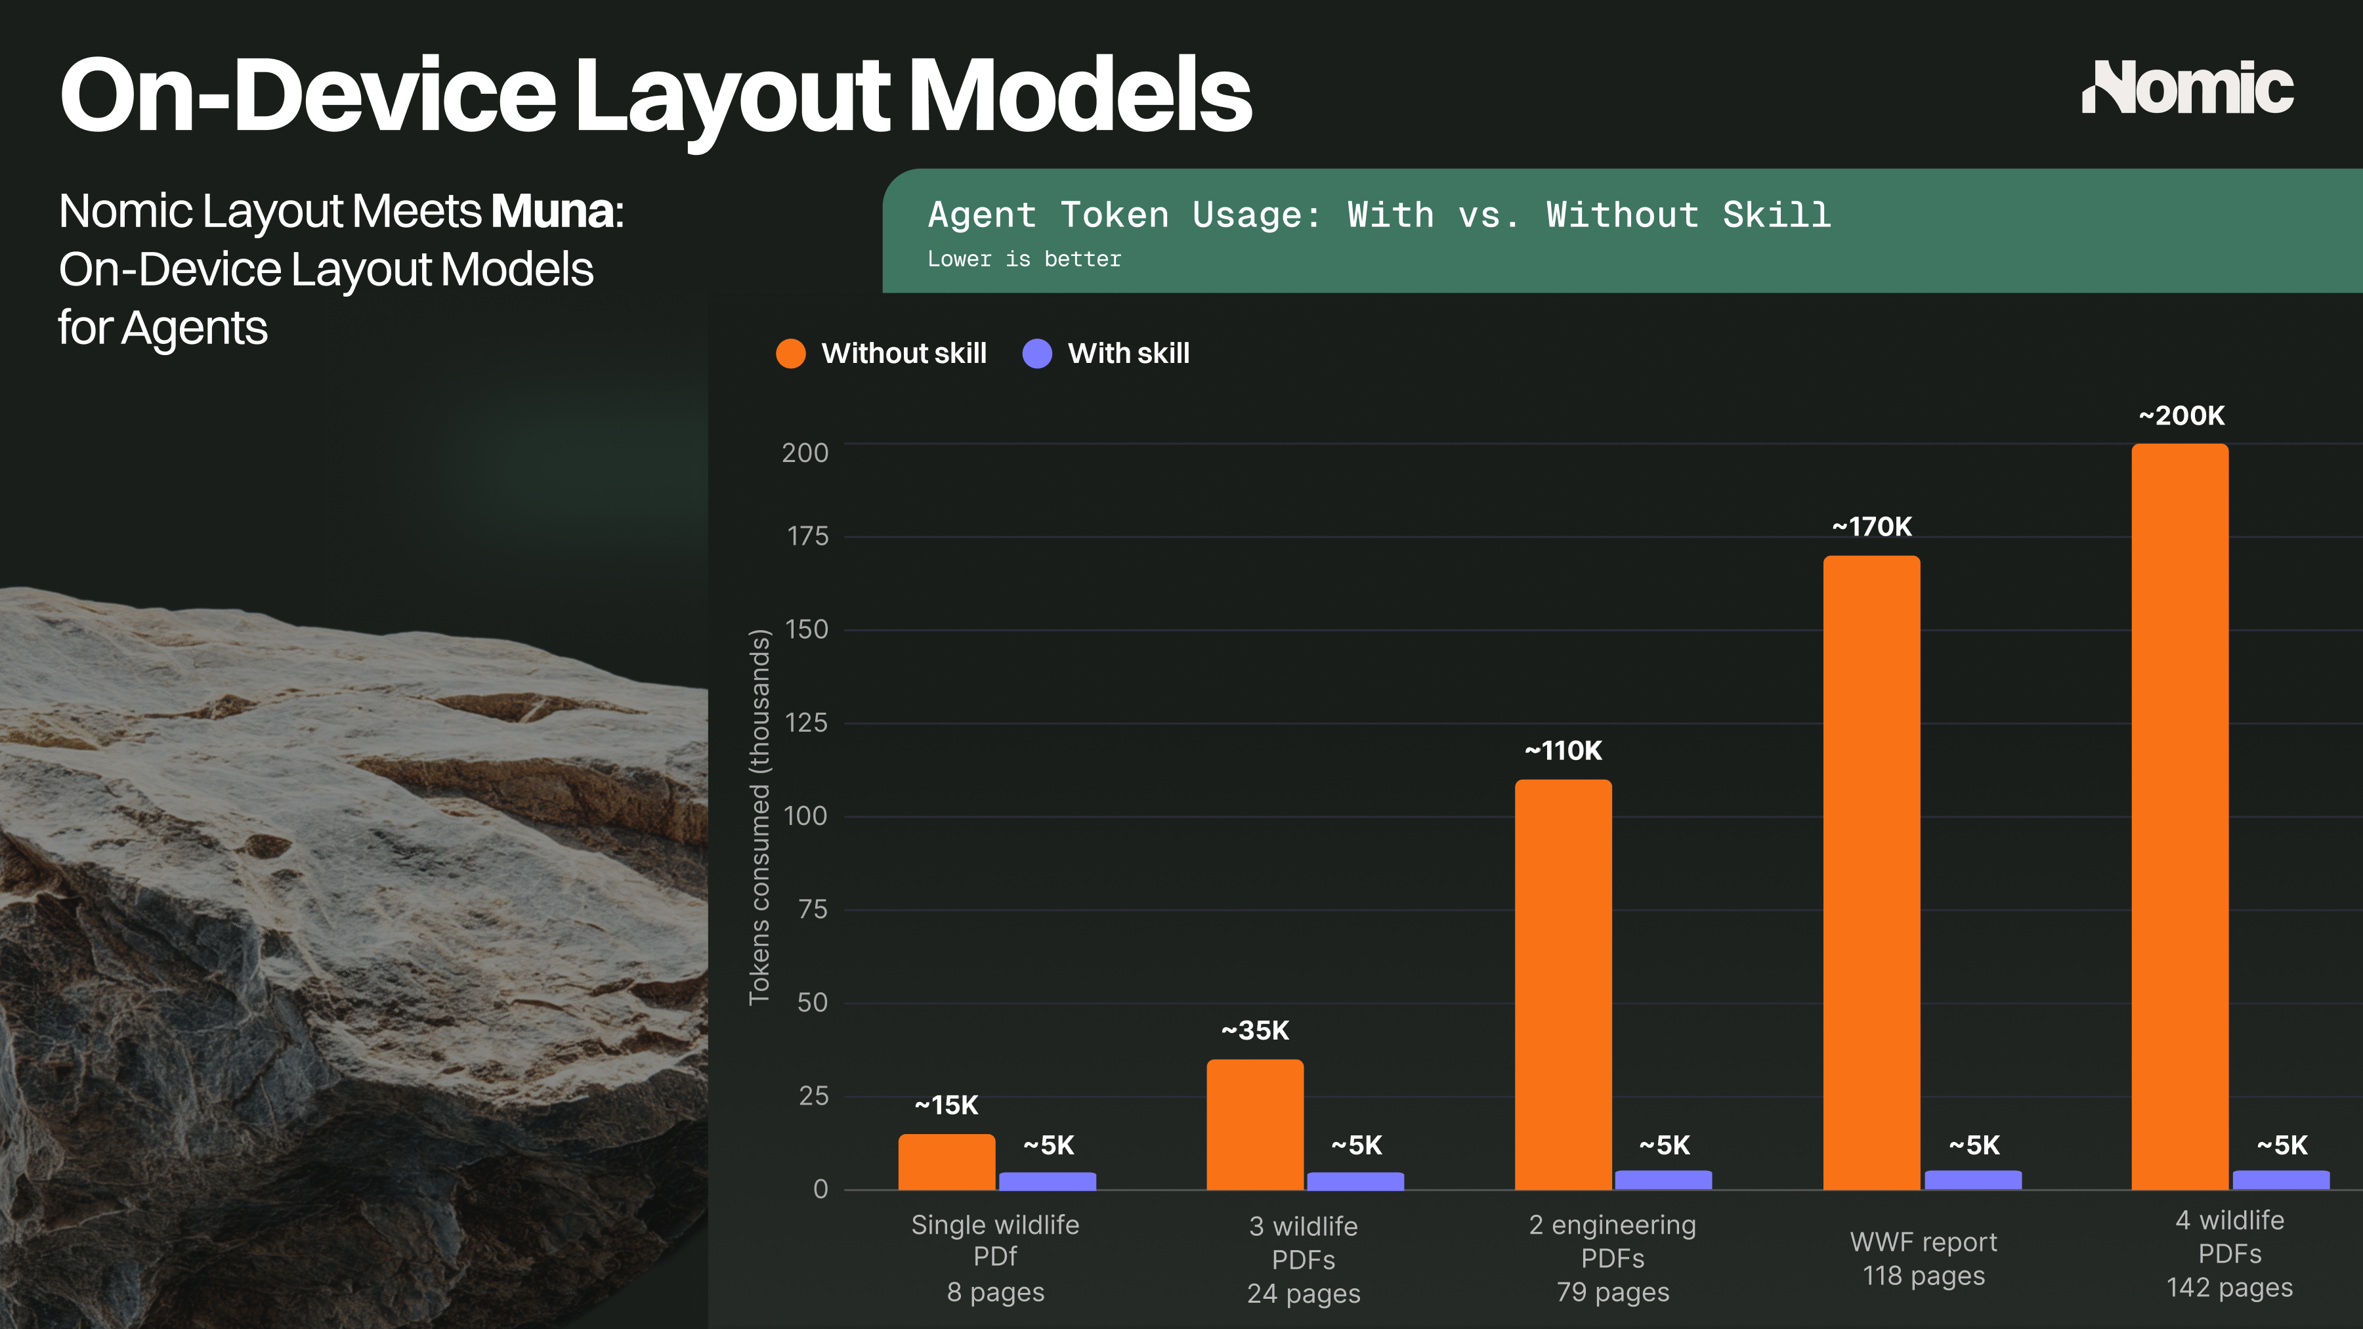
Task: Select the purple With skill legend dot
Action: [x=1038, y=353]
